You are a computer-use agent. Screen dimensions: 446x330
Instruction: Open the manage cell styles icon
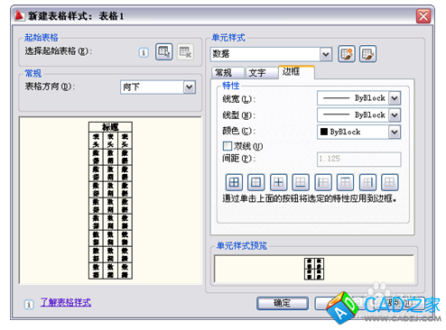click(x=367, y=54)
